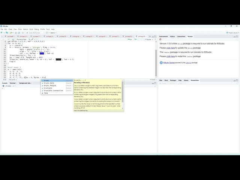
Task: Click the source editor vertical scrollbar
Action: pyautogui.click(x=156, y=63)
